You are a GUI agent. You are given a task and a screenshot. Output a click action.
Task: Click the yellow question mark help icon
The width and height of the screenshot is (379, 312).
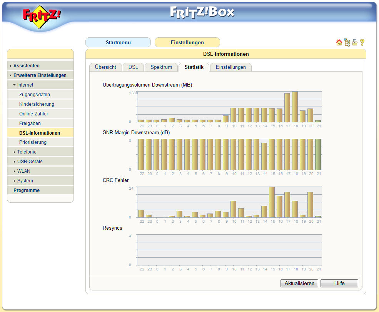pyautogui.click(x=362, y=43)
